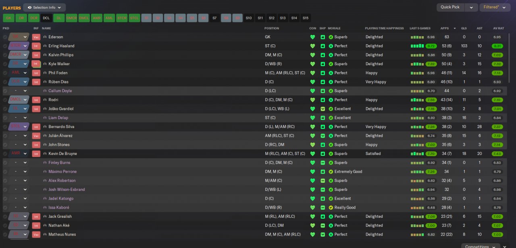
Task: Sort by the APPS column header
Action: (445, 29)
